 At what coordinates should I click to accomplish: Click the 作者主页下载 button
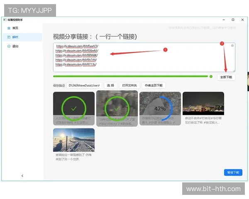[154, 85]
